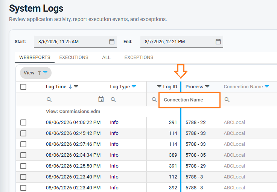277x192 pixels.
Task: Click the Log Time column filter icon
Action: pos(76,87)
